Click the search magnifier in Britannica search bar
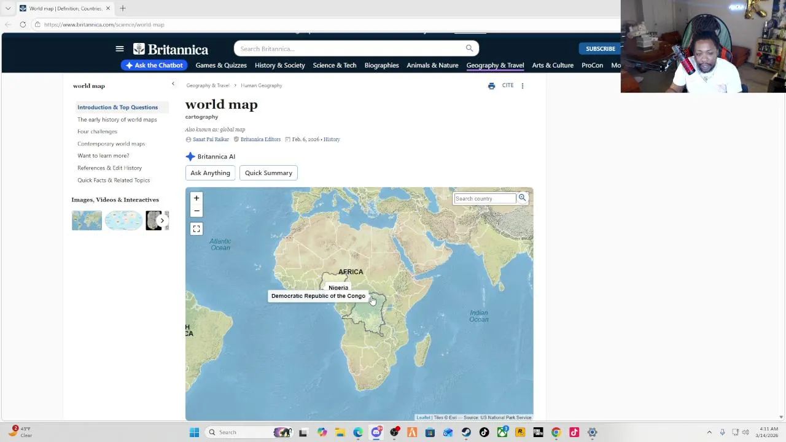The width and height of the screenshot is (786, 442). pyautogui.click(x=469, y=48)
